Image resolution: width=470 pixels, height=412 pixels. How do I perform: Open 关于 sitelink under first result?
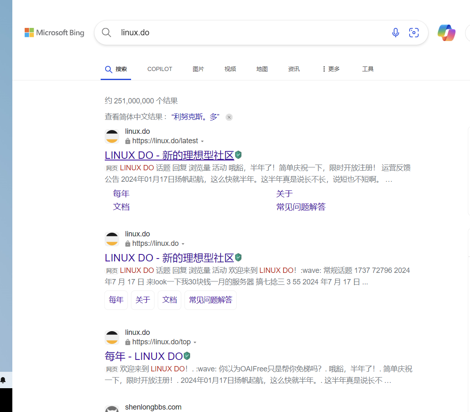click(x=284, y=194)
